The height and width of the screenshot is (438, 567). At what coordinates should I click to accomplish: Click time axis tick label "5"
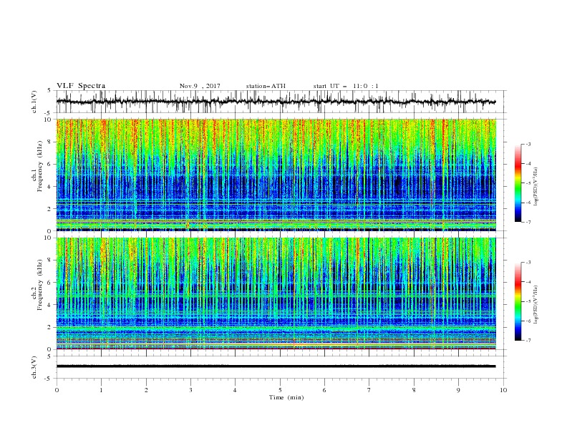click(x=280, y=390)
